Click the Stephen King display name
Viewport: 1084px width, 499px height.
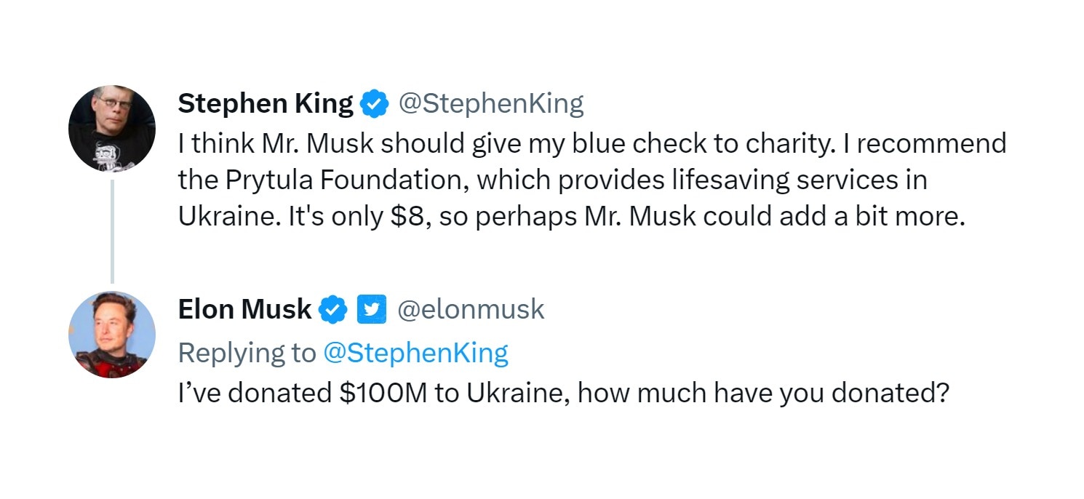pyautogui.click(x=265, y=104)
